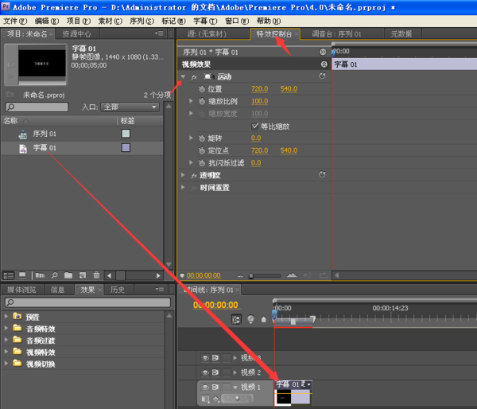The width and height of the screenshot is (477, 409).
Task: Switch to the 调音台: 序列 01 tab
Action: point(336,33)
